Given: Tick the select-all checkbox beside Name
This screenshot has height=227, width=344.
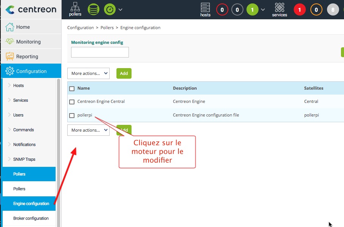Looking at the screenshot, I should coord(72,89).
